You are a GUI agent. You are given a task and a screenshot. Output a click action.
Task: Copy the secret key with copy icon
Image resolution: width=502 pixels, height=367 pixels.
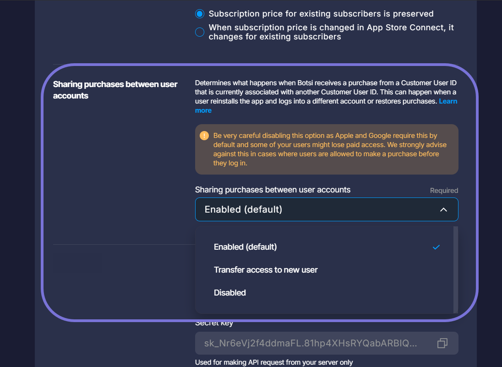click(x=442, y=343)
